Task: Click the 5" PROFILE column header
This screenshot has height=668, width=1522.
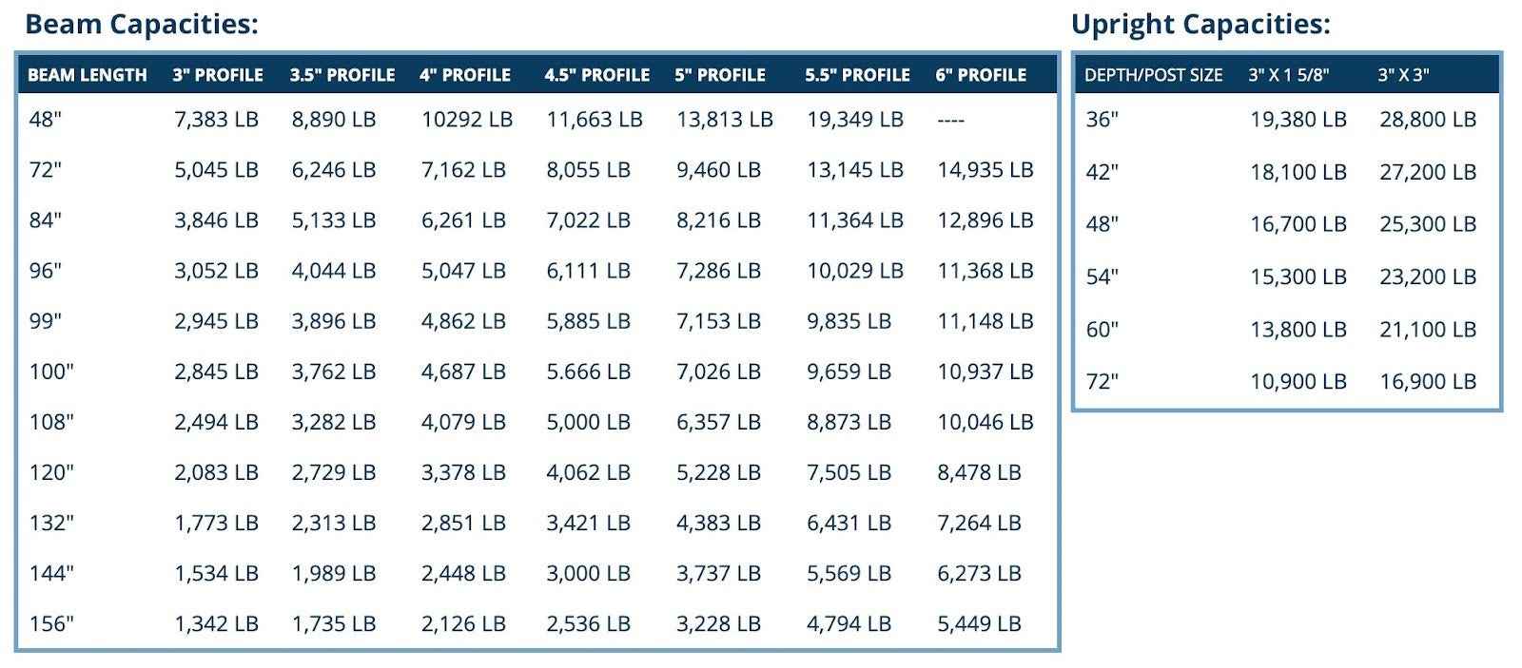Action: 720,75
